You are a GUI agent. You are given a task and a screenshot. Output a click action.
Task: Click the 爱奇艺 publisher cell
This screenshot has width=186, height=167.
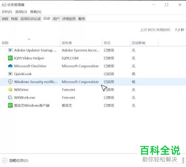click(x=67, y=105)
